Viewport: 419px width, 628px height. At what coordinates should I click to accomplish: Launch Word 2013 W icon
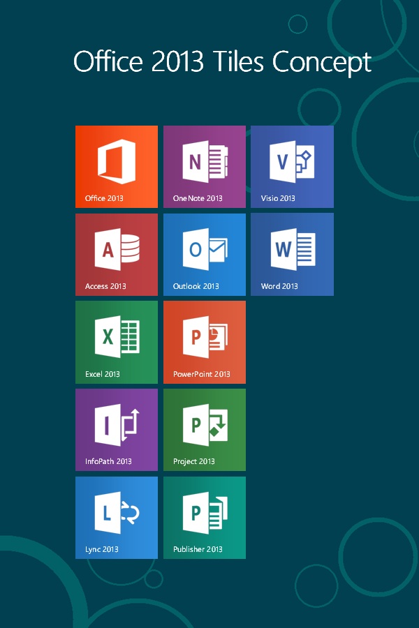tap(293, 249)
